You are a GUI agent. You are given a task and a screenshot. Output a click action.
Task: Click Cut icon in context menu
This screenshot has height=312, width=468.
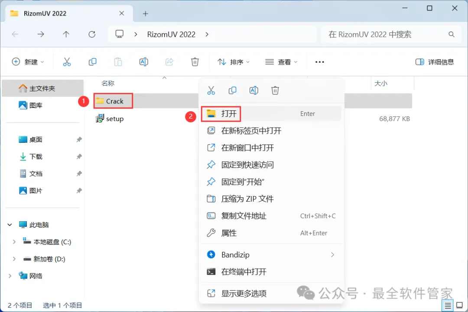[211, 90]
